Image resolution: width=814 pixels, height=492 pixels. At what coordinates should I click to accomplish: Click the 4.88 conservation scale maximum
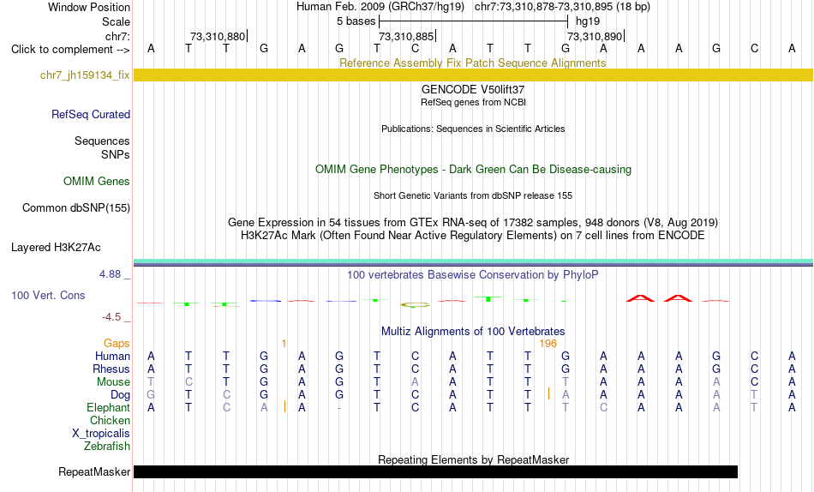point(110,274)
